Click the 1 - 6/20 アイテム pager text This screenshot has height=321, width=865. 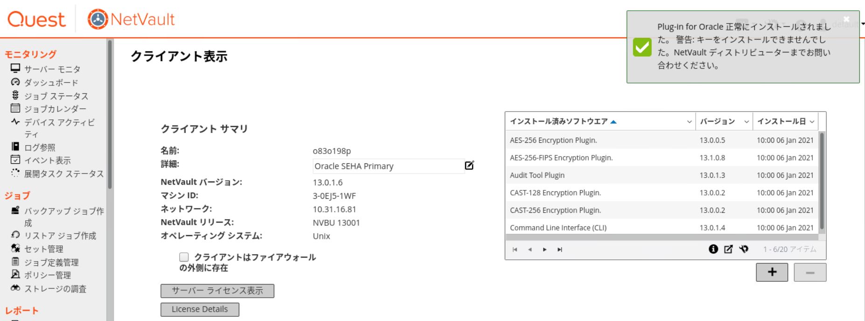click(x=790, y=249)
